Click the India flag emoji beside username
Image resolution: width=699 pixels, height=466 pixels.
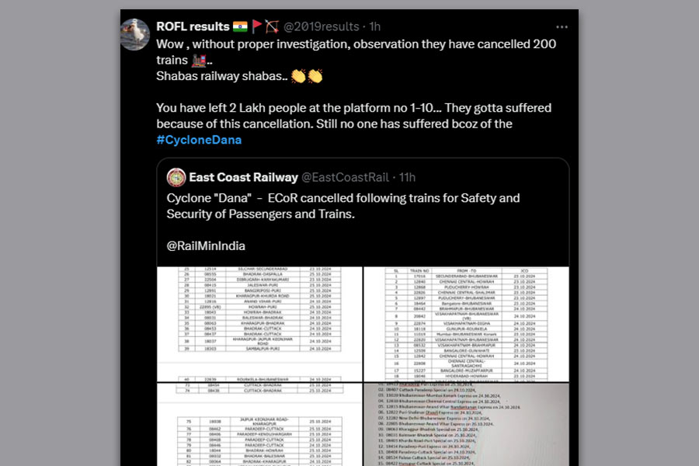[x=238, y=26]
